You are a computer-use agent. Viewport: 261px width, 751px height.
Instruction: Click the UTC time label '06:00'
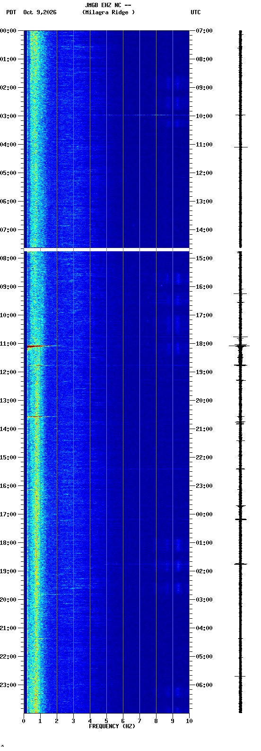[204, 685]
